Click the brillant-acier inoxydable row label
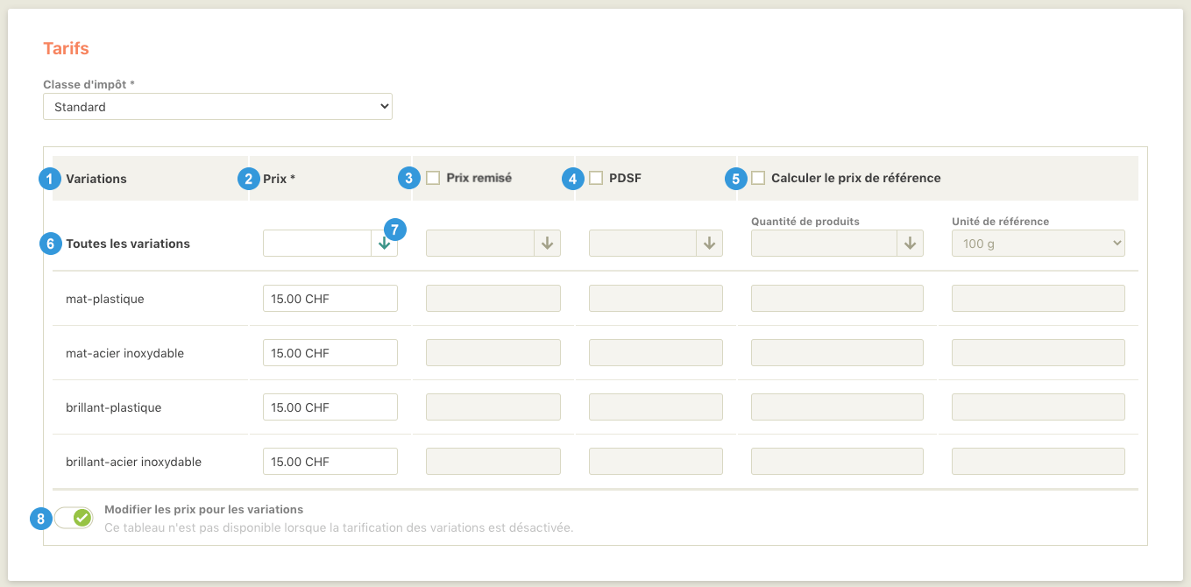This screenshot has height=587, width=1191. point(133,462)
